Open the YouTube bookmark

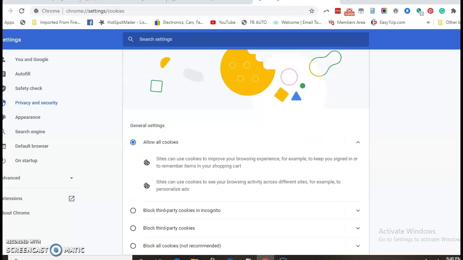(223, 22)
